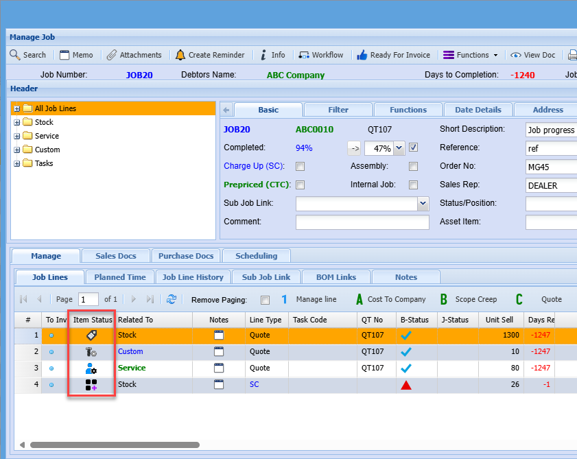This screenshot has width=577, height=459.
Task: Switch to the Planned Time tab
Action: pyautogui.click(x=120, y=277)
